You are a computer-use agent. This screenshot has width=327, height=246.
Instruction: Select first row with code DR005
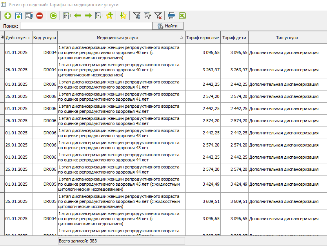pos(118,184)
